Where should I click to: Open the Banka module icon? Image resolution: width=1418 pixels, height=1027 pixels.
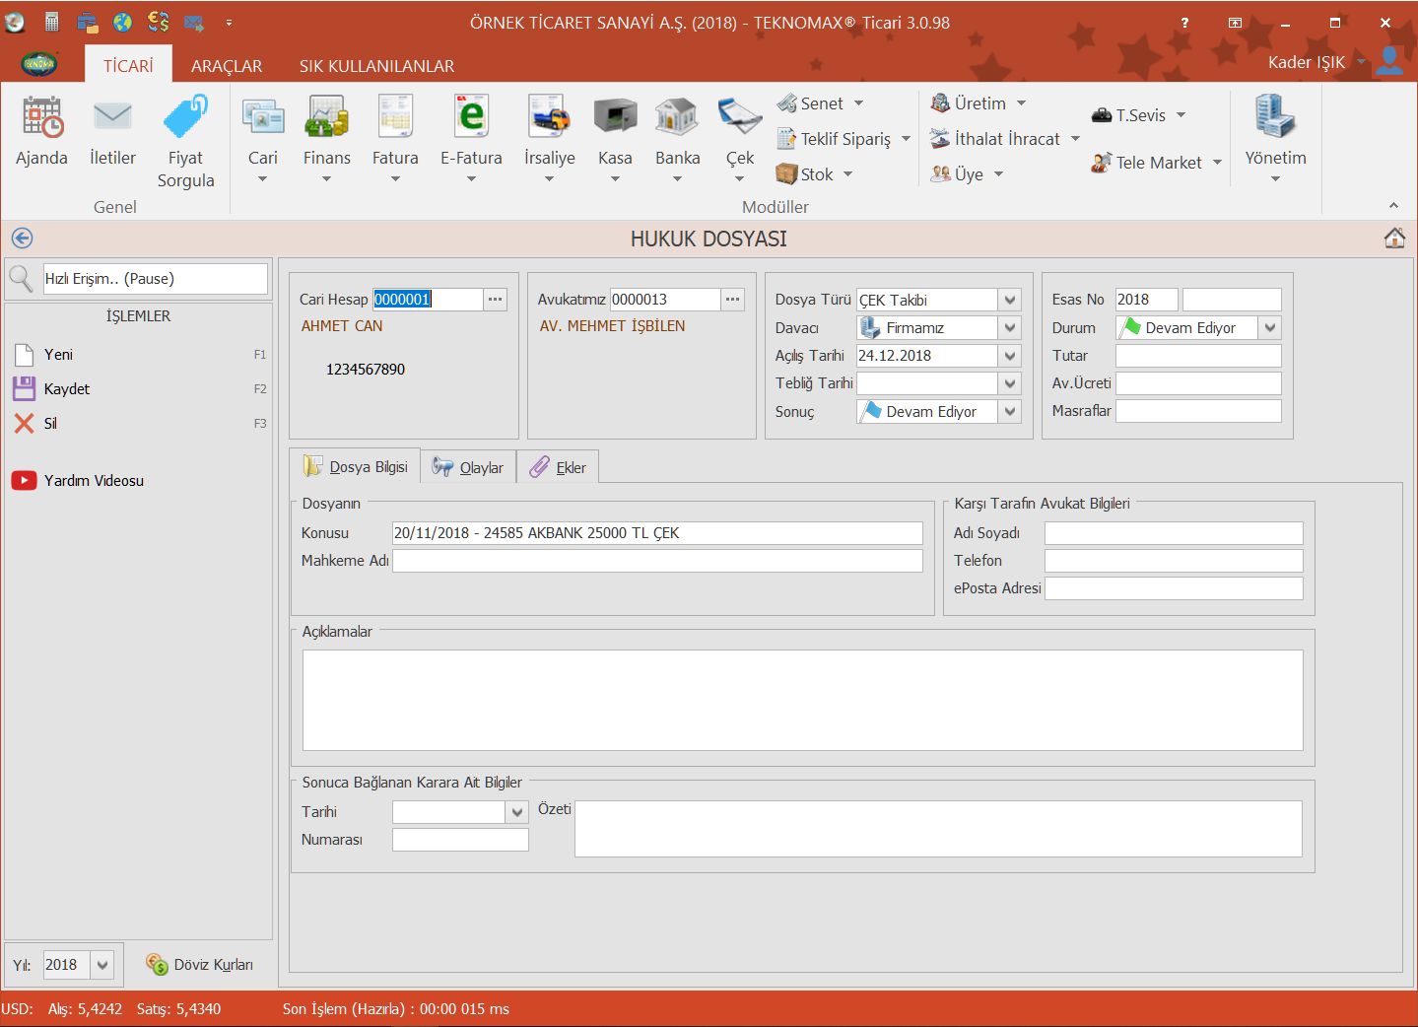pyautogui.click(x=677, y=118)
